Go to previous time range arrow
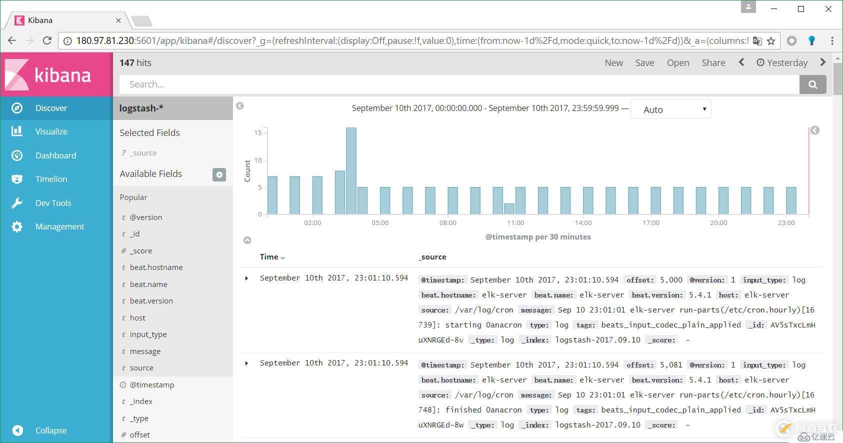843x443 pixels. coord(741,62)
